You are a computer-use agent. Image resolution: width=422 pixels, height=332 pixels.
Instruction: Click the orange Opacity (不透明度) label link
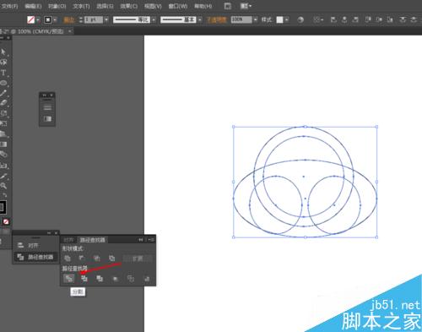point(217,19)
